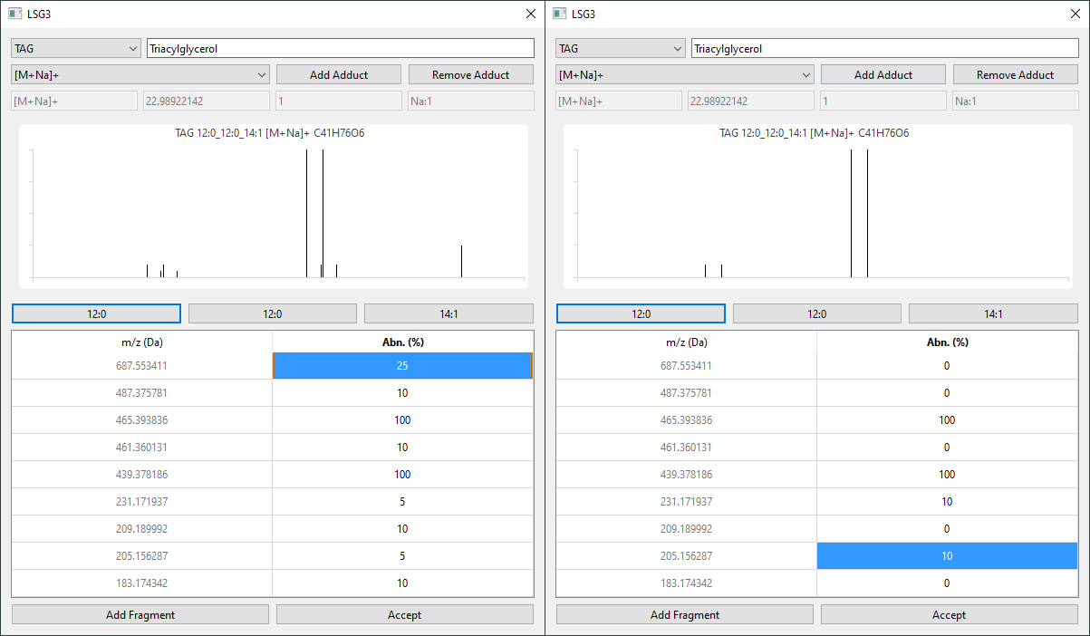Select abundance cell for 465.393836 in left window
Image resolution: width=1090 pixels, height=636 pixels.
pos(402,419)
